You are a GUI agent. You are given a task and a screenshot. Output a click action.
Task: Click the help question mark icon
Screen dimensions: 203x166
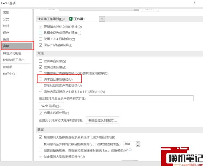[x=194, y=3]
